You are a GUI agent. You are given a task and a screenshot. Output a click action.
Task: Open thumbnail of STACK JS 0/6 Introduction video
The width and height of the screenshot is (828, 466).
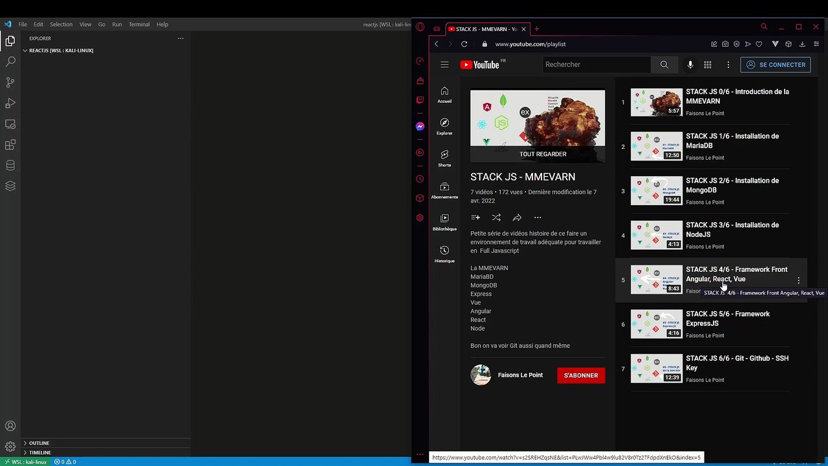(657, 102)
